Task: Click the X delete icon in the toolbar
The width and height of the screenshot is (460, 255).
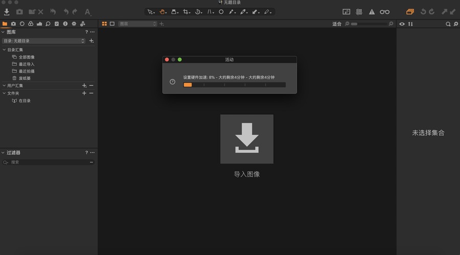Action: [41, 12]
